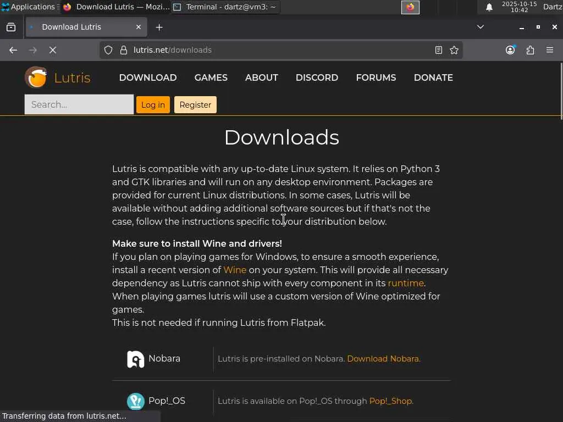Click the Firefox workspace thumbnail in panel

tap(410, 7)
